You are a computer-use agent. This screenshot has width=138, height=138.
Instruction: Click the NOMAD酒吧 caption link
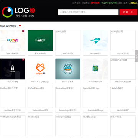pos(13,82)
